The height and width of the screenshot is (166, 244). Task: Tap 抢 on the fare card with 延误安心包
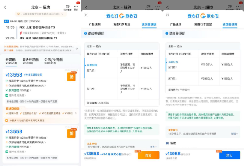click(71, 77)
